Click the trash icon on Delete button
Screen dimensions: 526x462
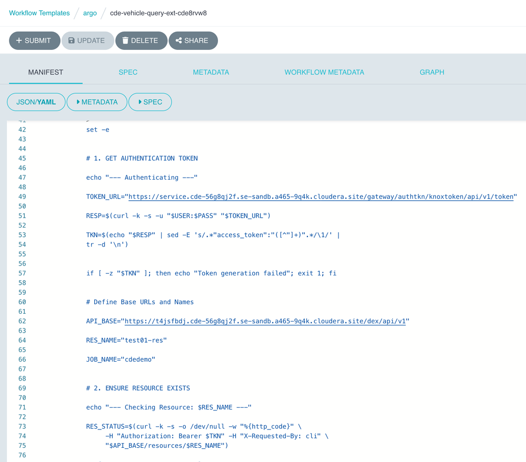[x=125, y=40]
